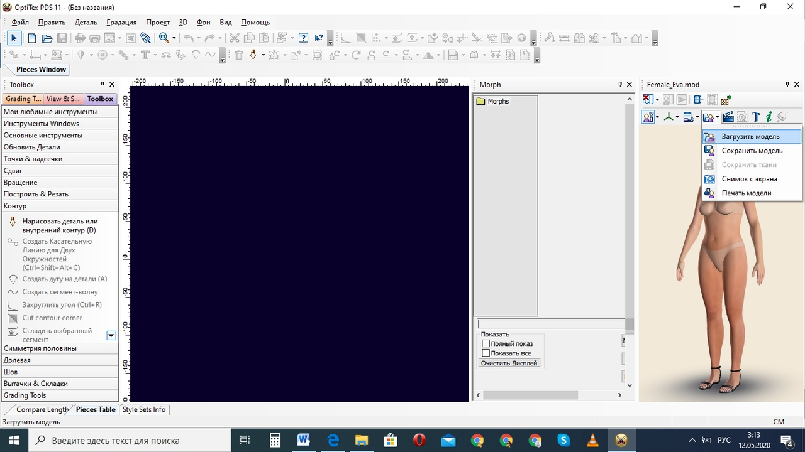805x452 pixels.
Task: Select Нарисовать деталь или внутренний контур tool
Action: coord(60,225)
